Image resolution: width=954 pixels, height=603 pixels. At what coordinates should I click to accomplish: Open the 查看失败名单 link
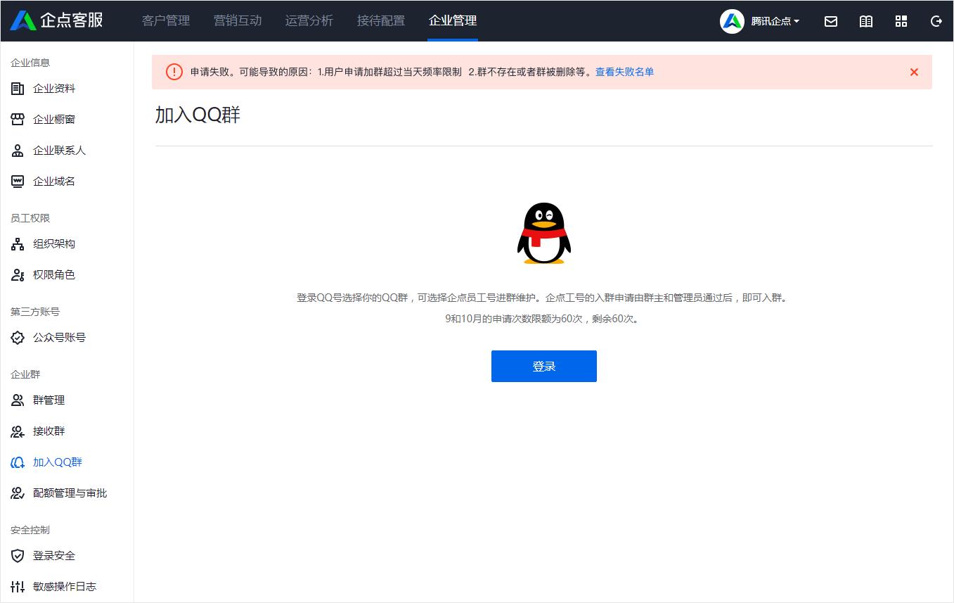point(624,72)
